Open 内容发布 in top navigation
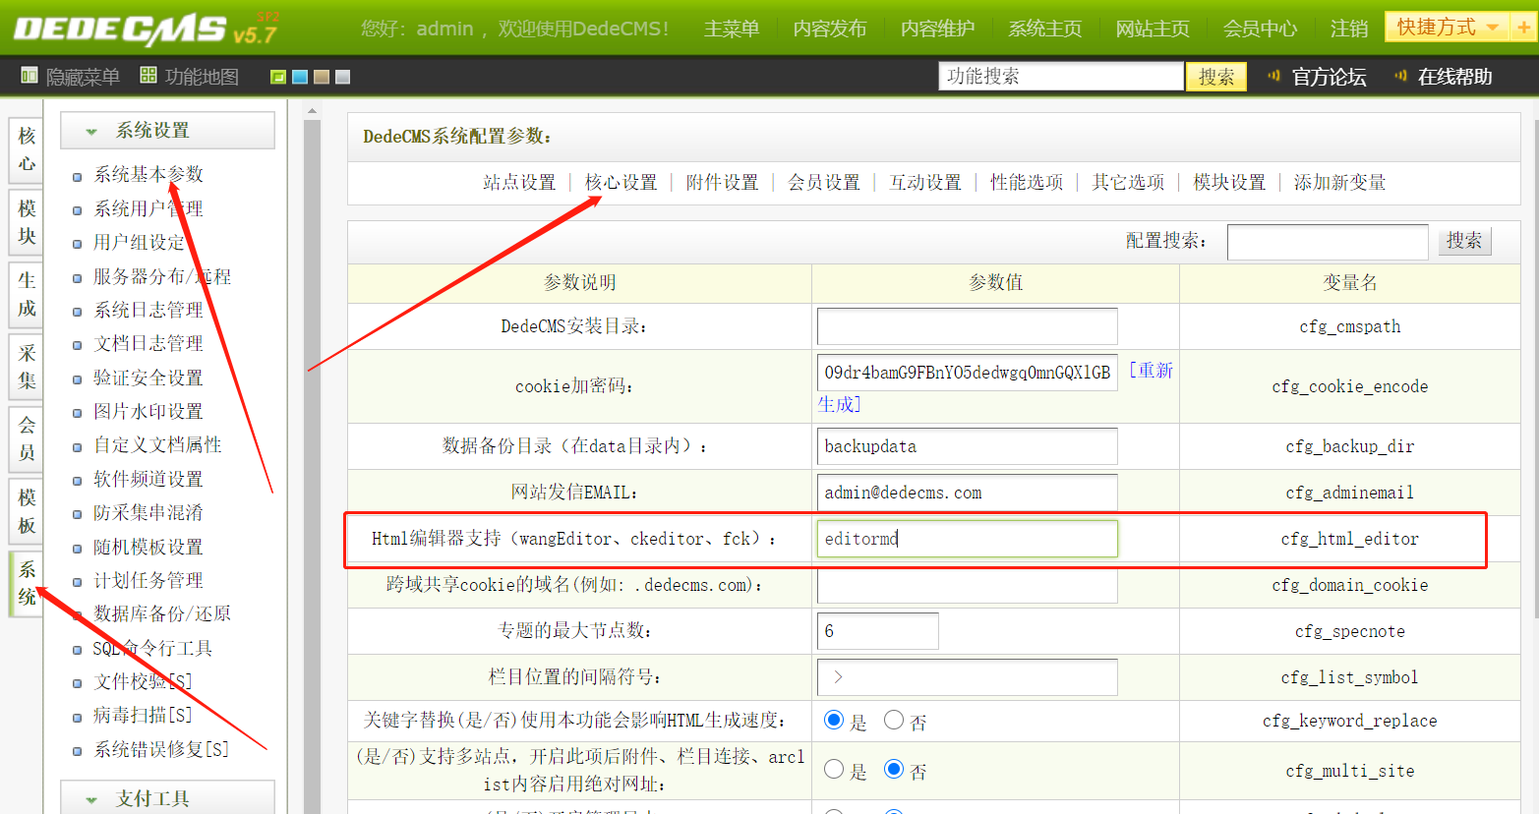 (x=830, y=29)
